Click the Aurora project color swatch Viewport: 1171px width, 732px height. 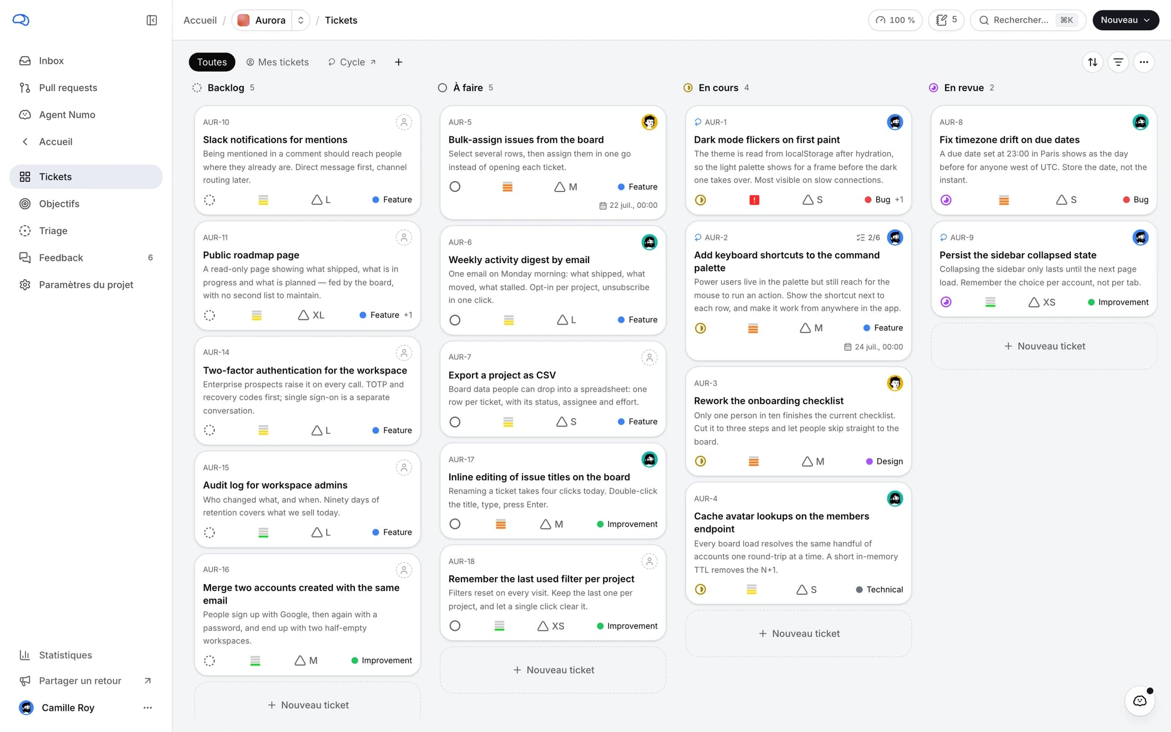tap(243, 20)
